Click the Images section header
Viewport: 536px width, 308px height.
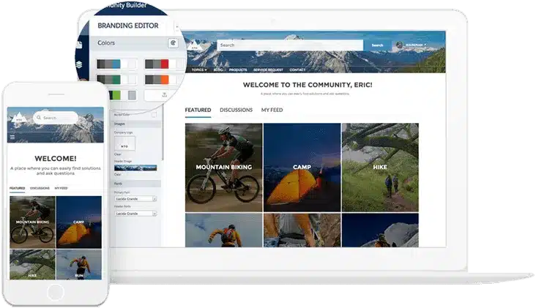click(x=137, y=124)
